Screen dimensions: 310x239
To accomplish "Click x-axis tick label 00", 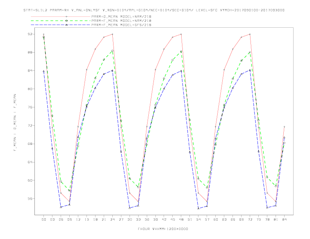I will pyautogui.click(x=44, y=219).
